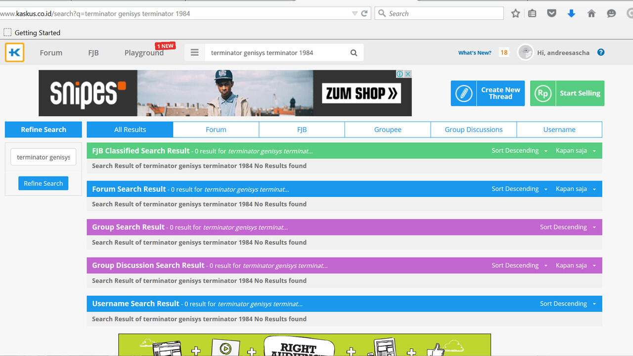This screenshot has width=633, height=356.
Task: Save page to Pocket icon
Action: pos(551,13)
